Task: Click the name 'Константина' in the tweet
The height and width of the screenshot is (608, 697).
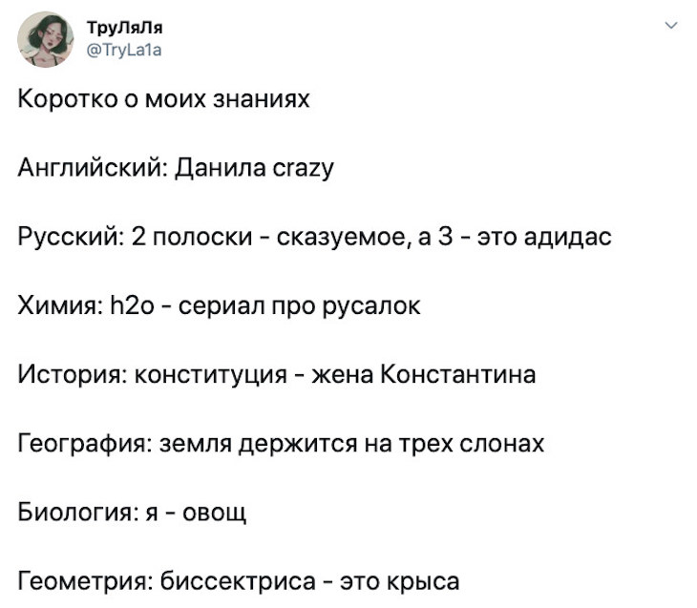Action: (x=458, y=374)
